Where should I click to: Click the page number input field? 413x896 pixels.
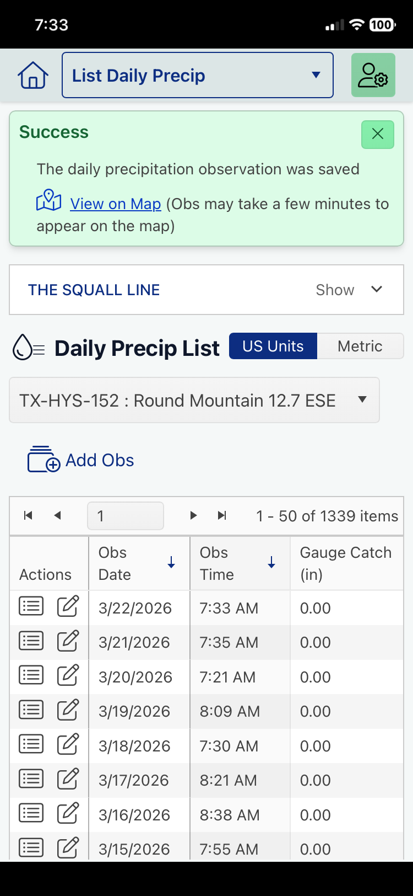(x=125, y=516)
